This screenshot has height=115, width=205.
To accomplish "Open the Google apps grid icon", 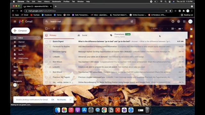I will point(184,21).
